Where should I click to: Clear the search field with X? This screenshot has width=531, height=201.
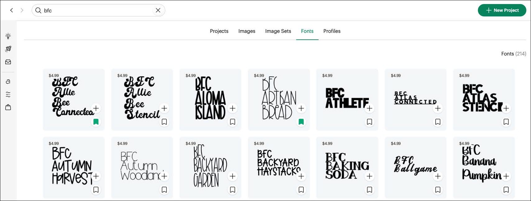coord(158,10)
